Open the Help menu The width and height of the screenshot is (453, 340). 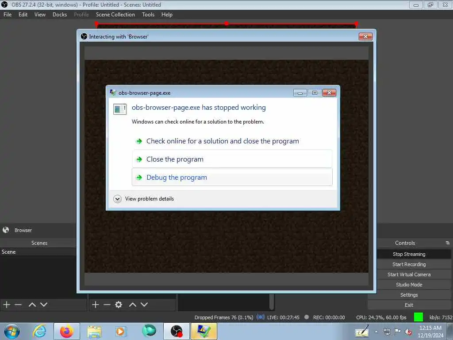point(167,15)
